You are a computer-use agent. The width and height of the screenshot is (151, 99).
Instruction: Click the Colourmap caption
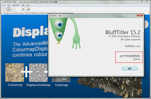[15, 85]
